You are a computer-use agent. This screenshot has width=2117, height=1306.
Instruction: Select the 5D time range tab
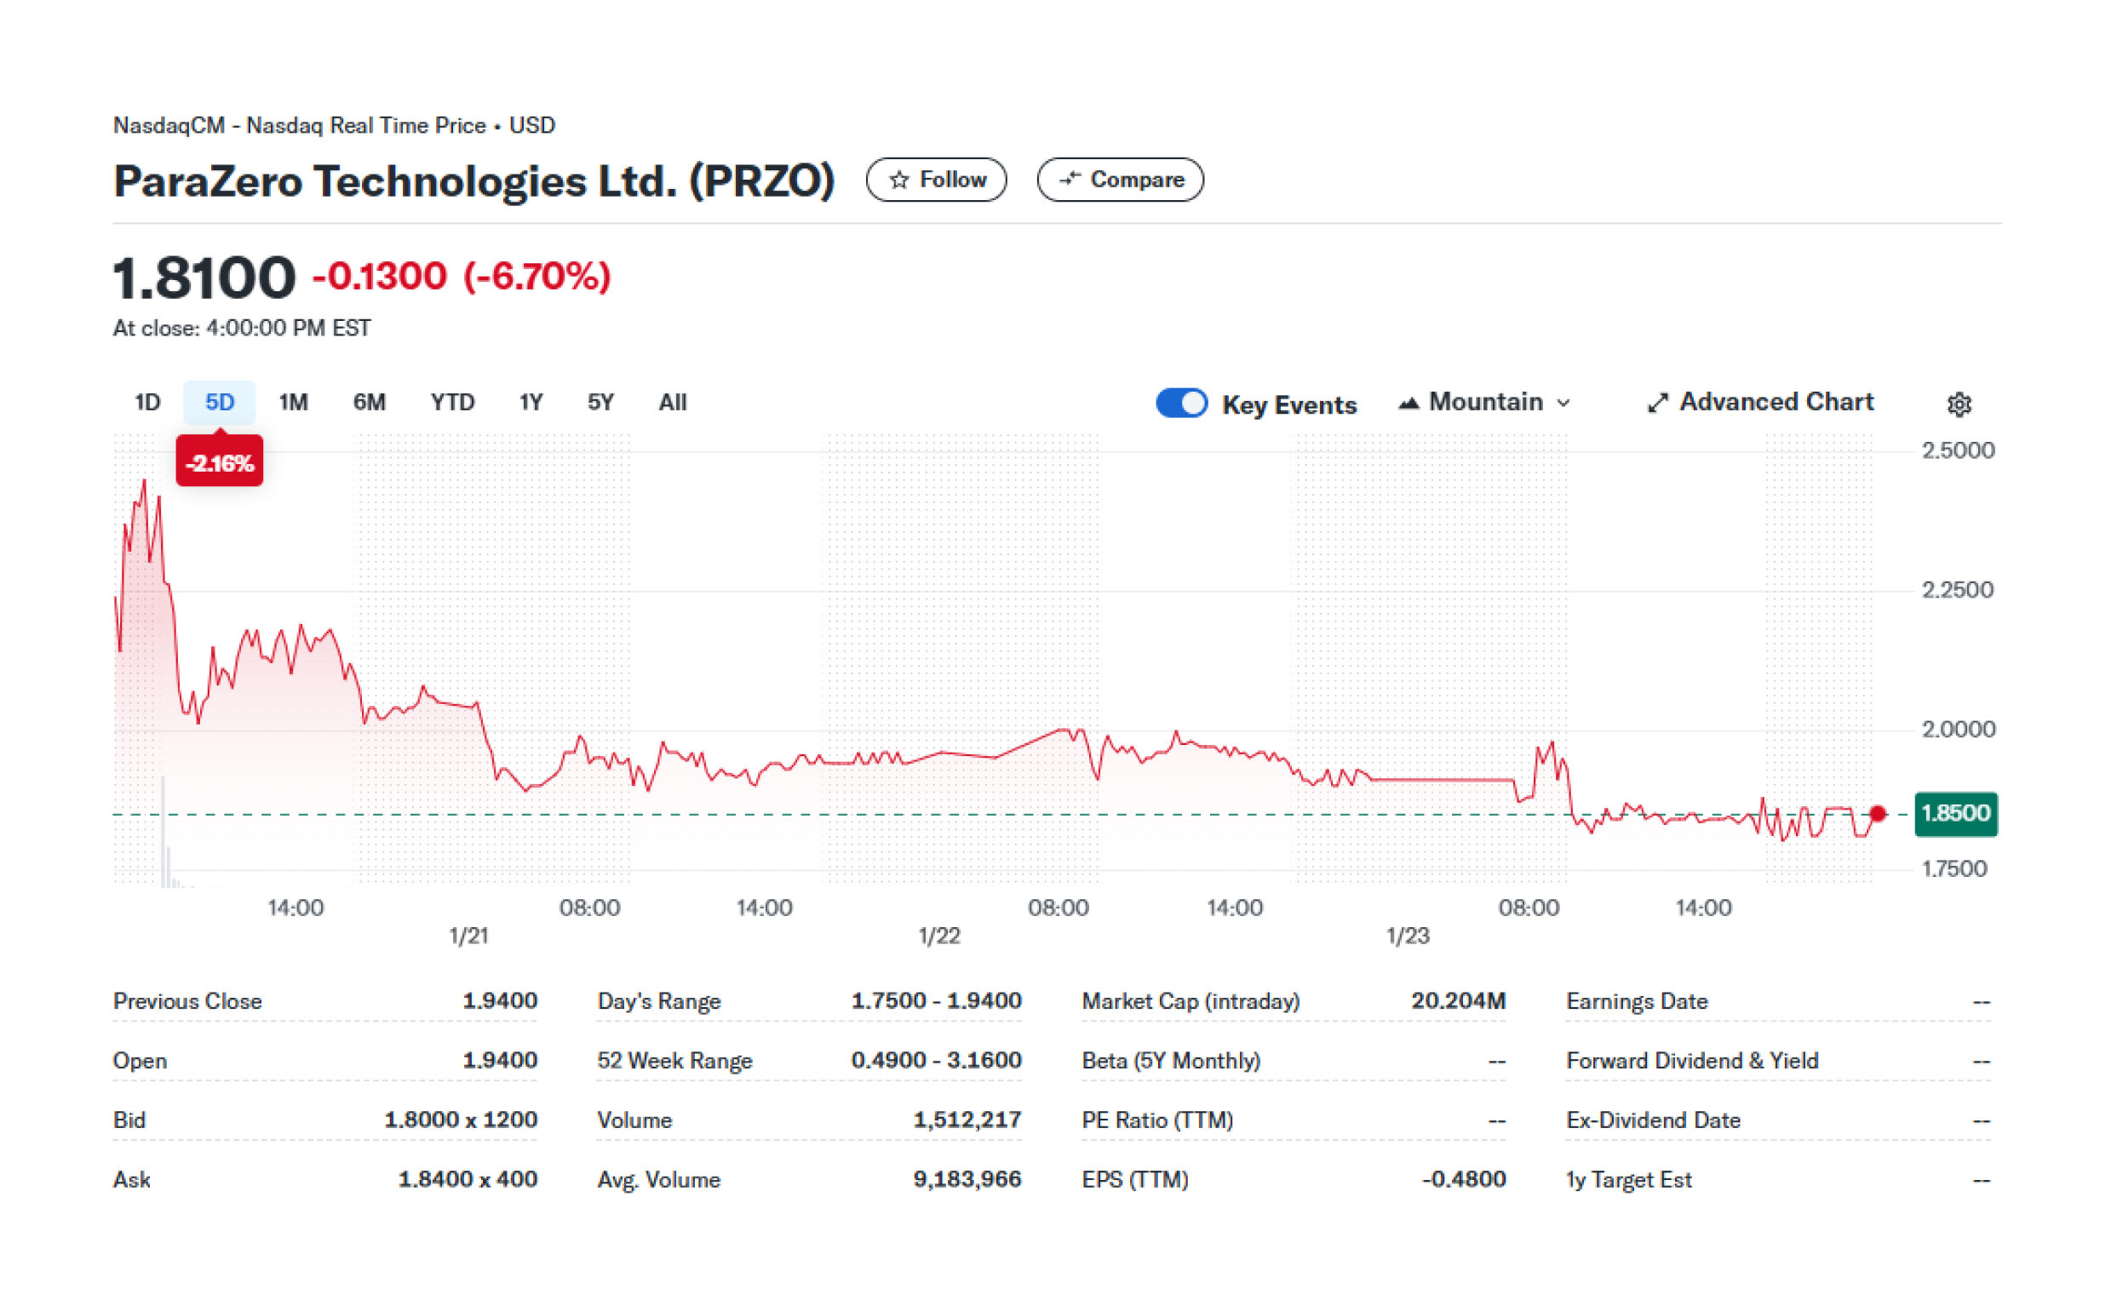(220, 403)
